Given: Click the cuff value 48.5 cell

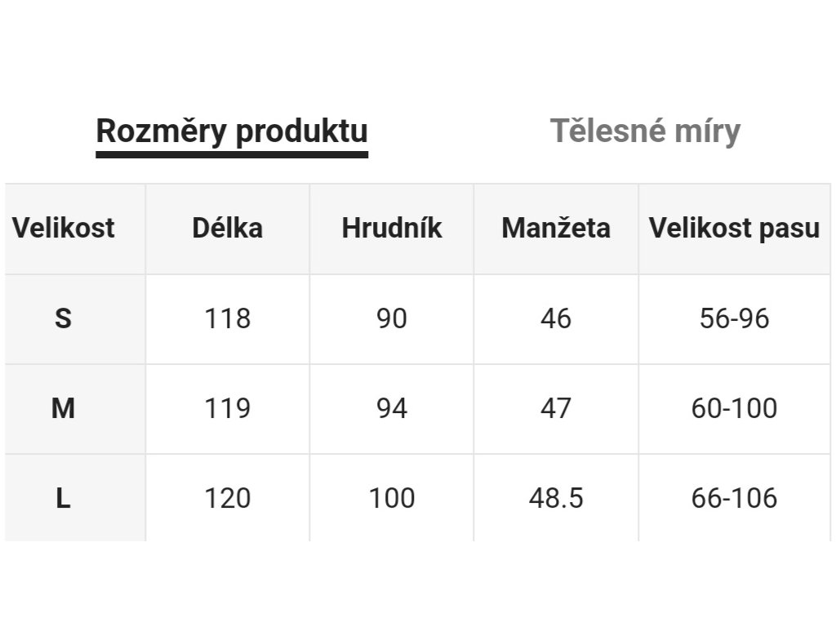Looking at the screenshot, I should coord(556,499).
